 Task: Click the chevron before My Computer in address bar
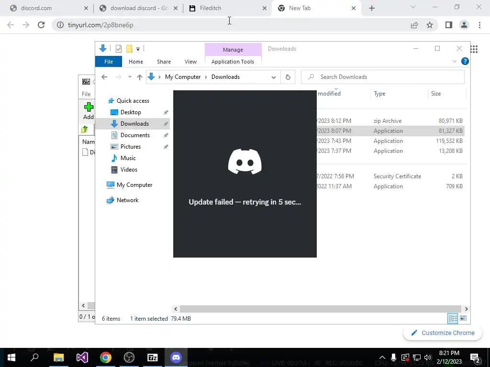(159, 77)
